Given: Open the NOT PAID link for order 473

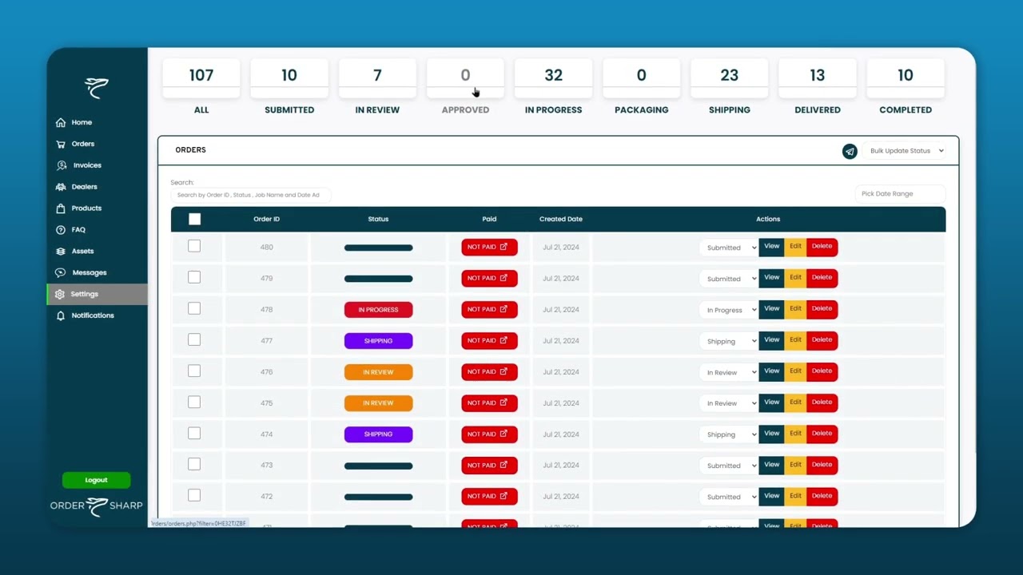Looking at the screenshot, I should click(489, 465).
